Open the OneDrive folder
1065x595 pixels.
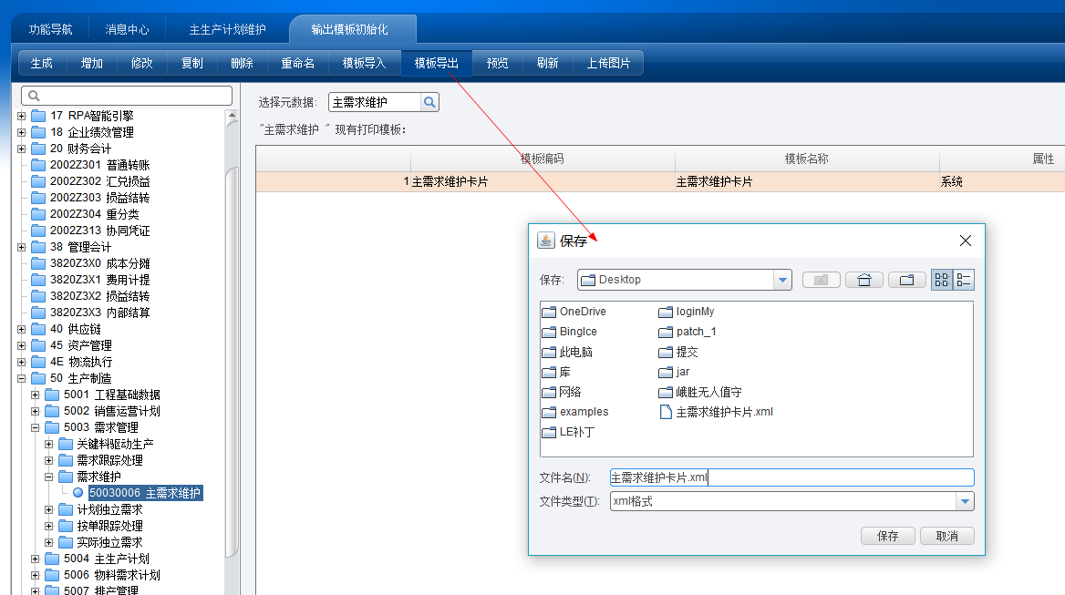point(574,312)
